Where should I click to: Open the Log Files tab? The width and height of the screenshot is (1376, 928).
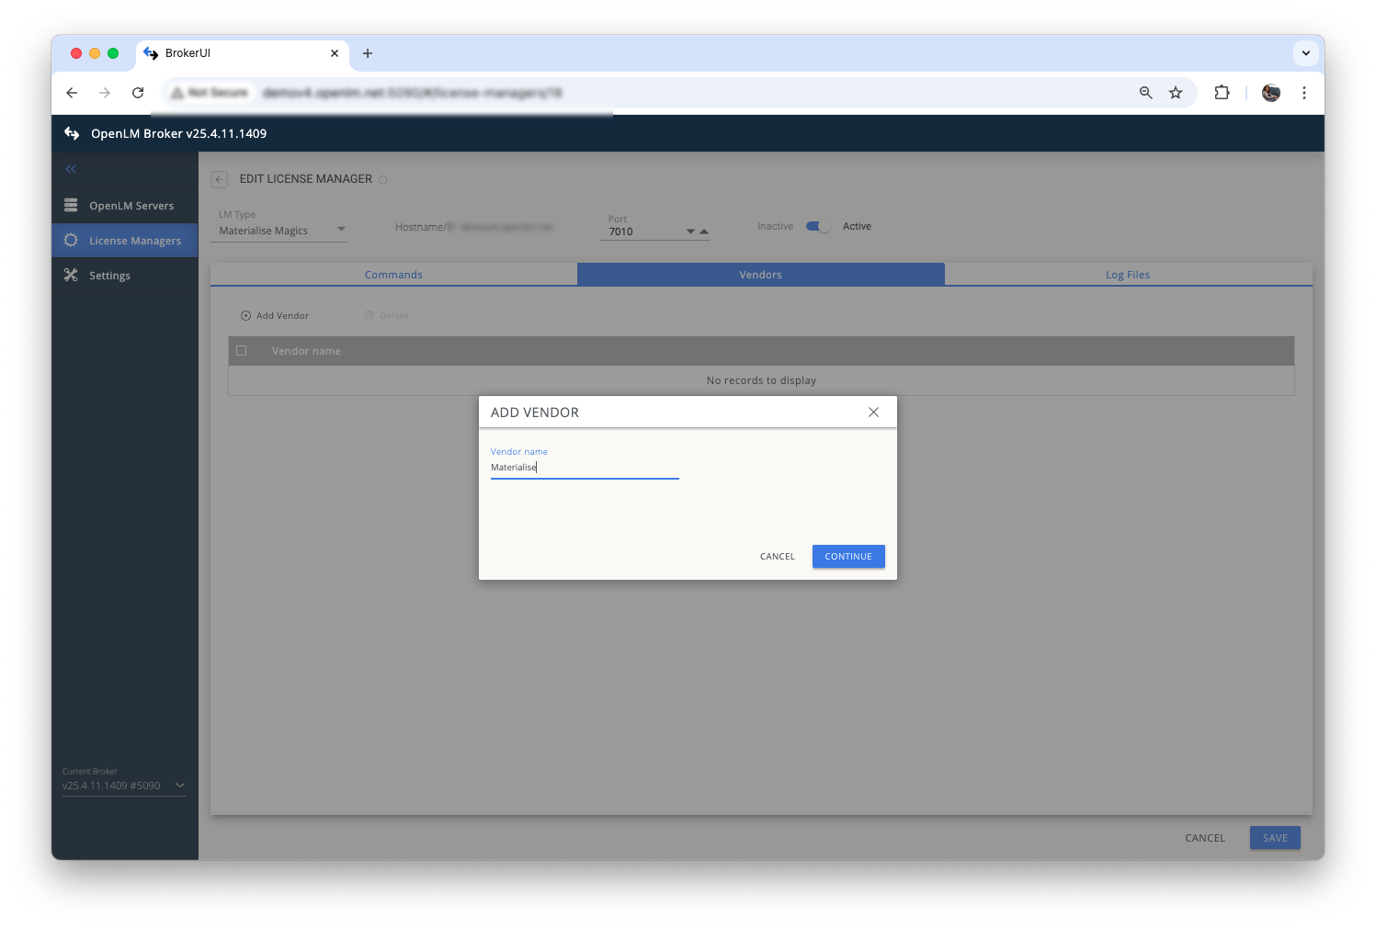pyautogui.click(x=1128, y=274)
